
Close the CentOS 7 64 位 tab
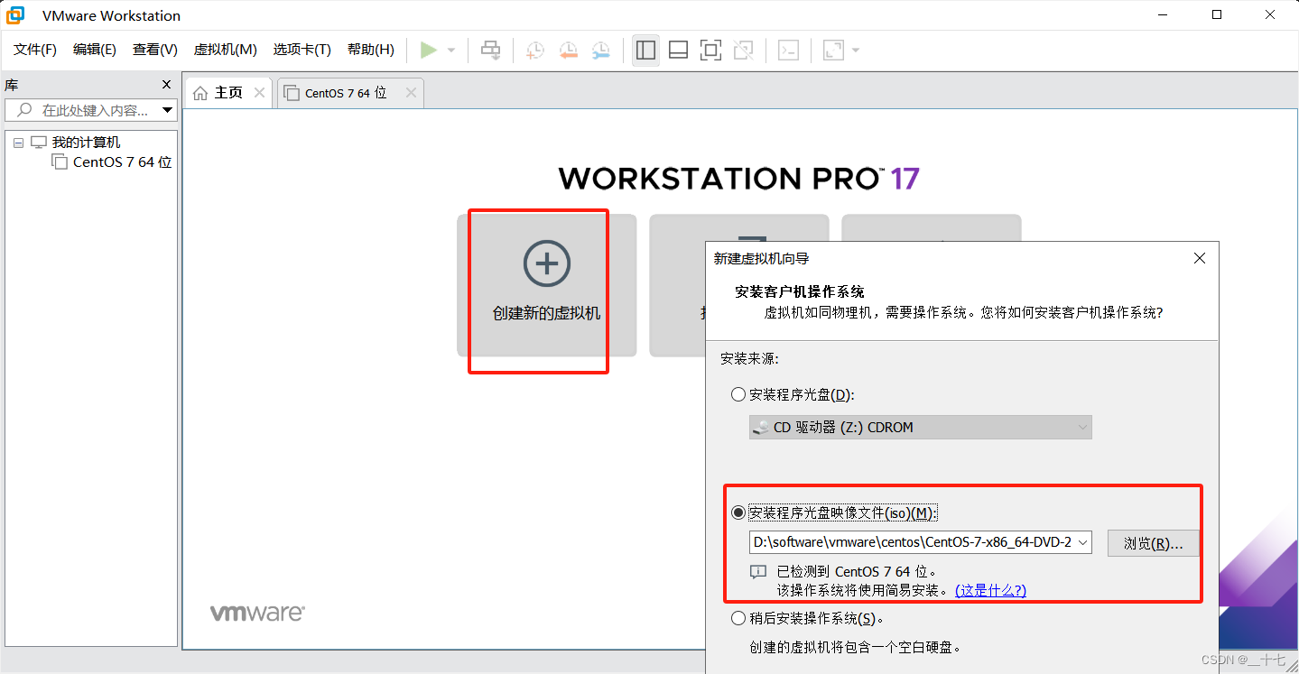pos(412,93)
